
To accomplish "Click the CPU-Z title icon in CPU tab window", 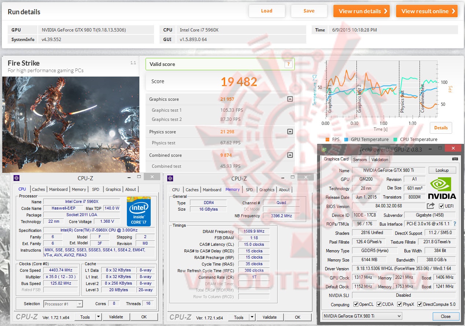I will pos(16,178).
